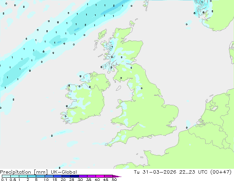The image size is (234, 181).
Task: Click the "30" legend label
Action: (x=80, y=180)
